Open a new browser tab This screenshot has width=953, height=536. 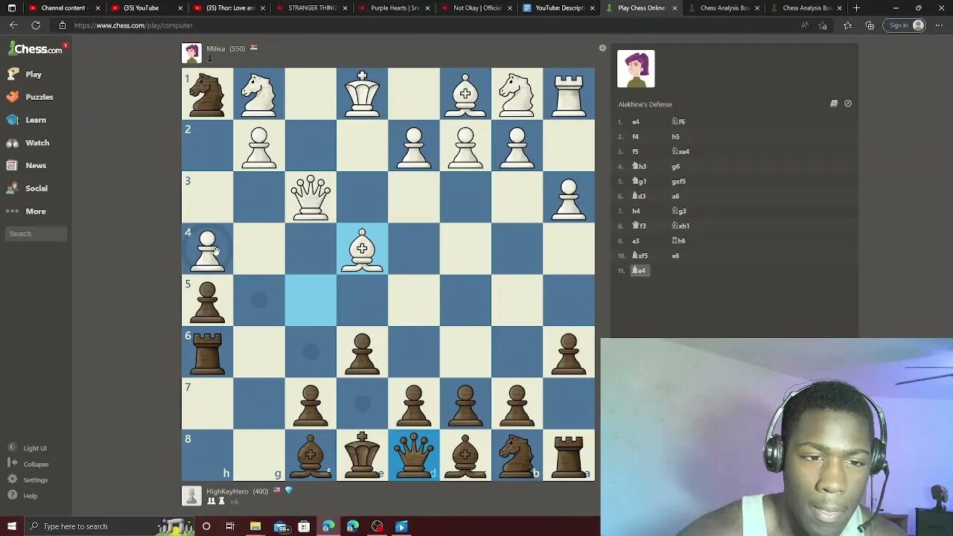point(856,8)
